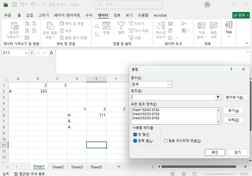Click the OK (확인) button in the Consolidate dialog
The image size is (252, 176).
pos(215,152)
